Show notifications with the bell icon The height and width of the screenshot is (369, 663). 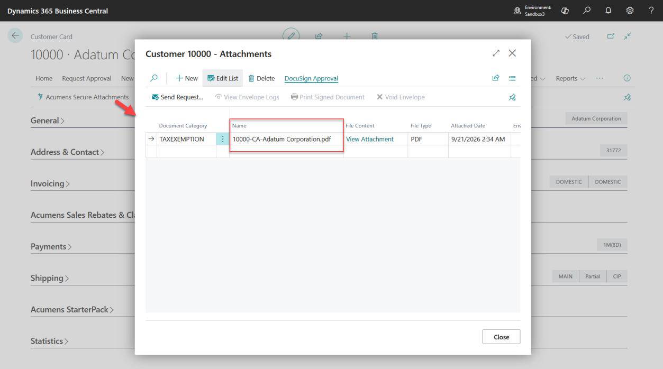608,11
